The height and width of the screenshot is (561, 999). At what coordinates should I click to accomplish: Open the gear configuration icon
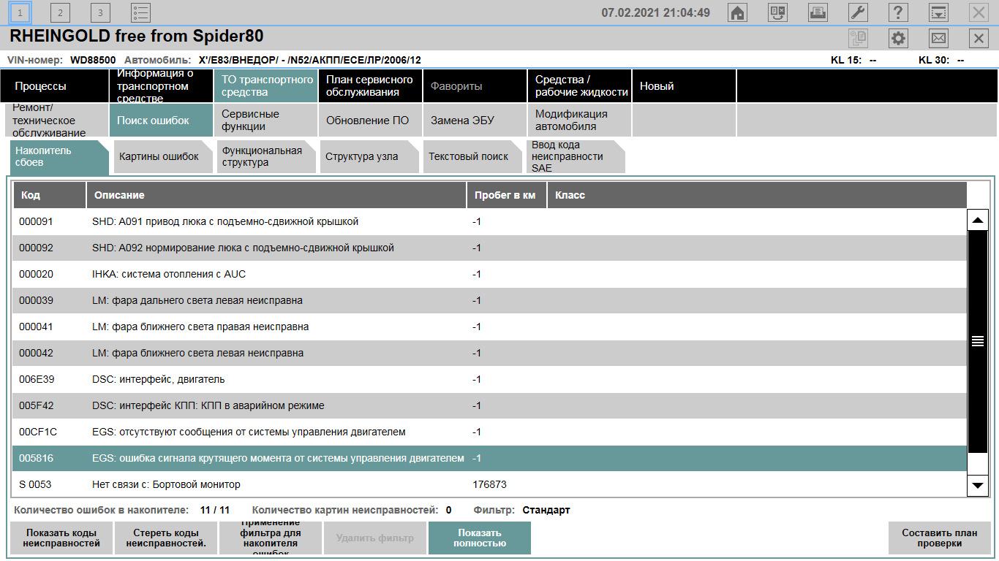coord(898,38)
